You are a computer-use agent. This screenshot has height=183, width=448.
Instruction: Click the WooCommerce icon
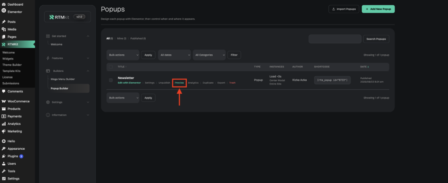coord(3,101)
